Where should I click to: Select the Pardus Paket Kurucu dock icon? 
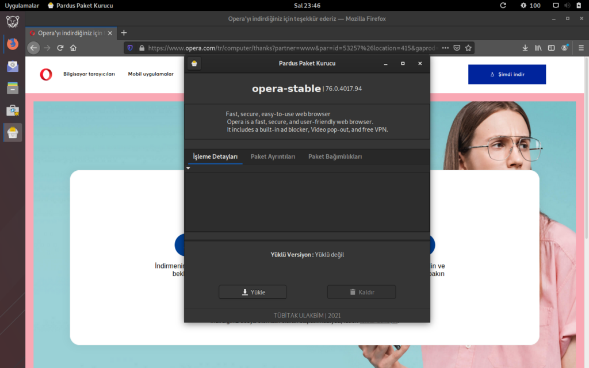tap(13, 133)
